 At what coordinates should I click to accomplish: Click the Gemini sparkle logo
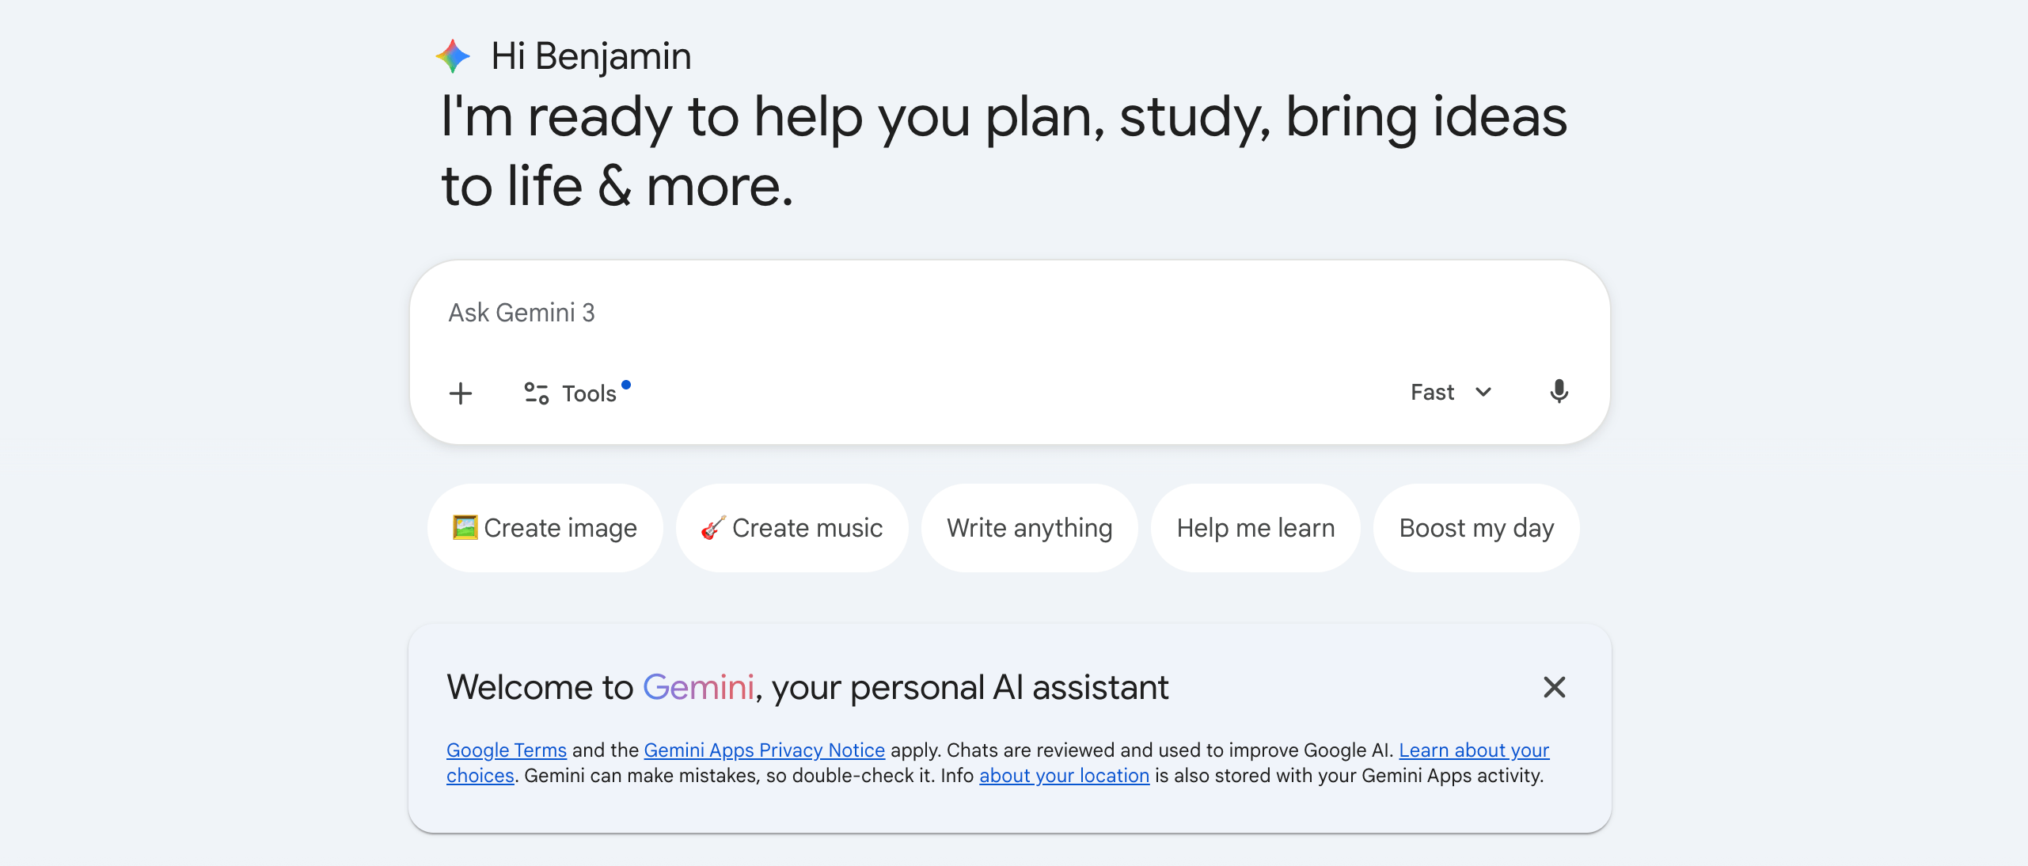pyautogui.click(x=453, y=55)
